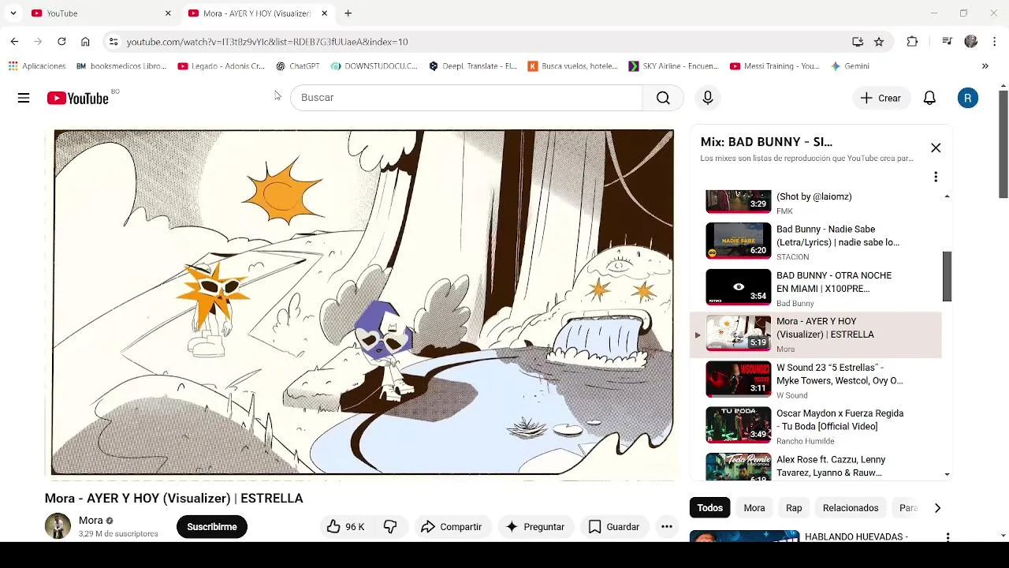Open Mora's channel avatar
The width and height of the screenshot is (1009, 568).
[58, 526]
